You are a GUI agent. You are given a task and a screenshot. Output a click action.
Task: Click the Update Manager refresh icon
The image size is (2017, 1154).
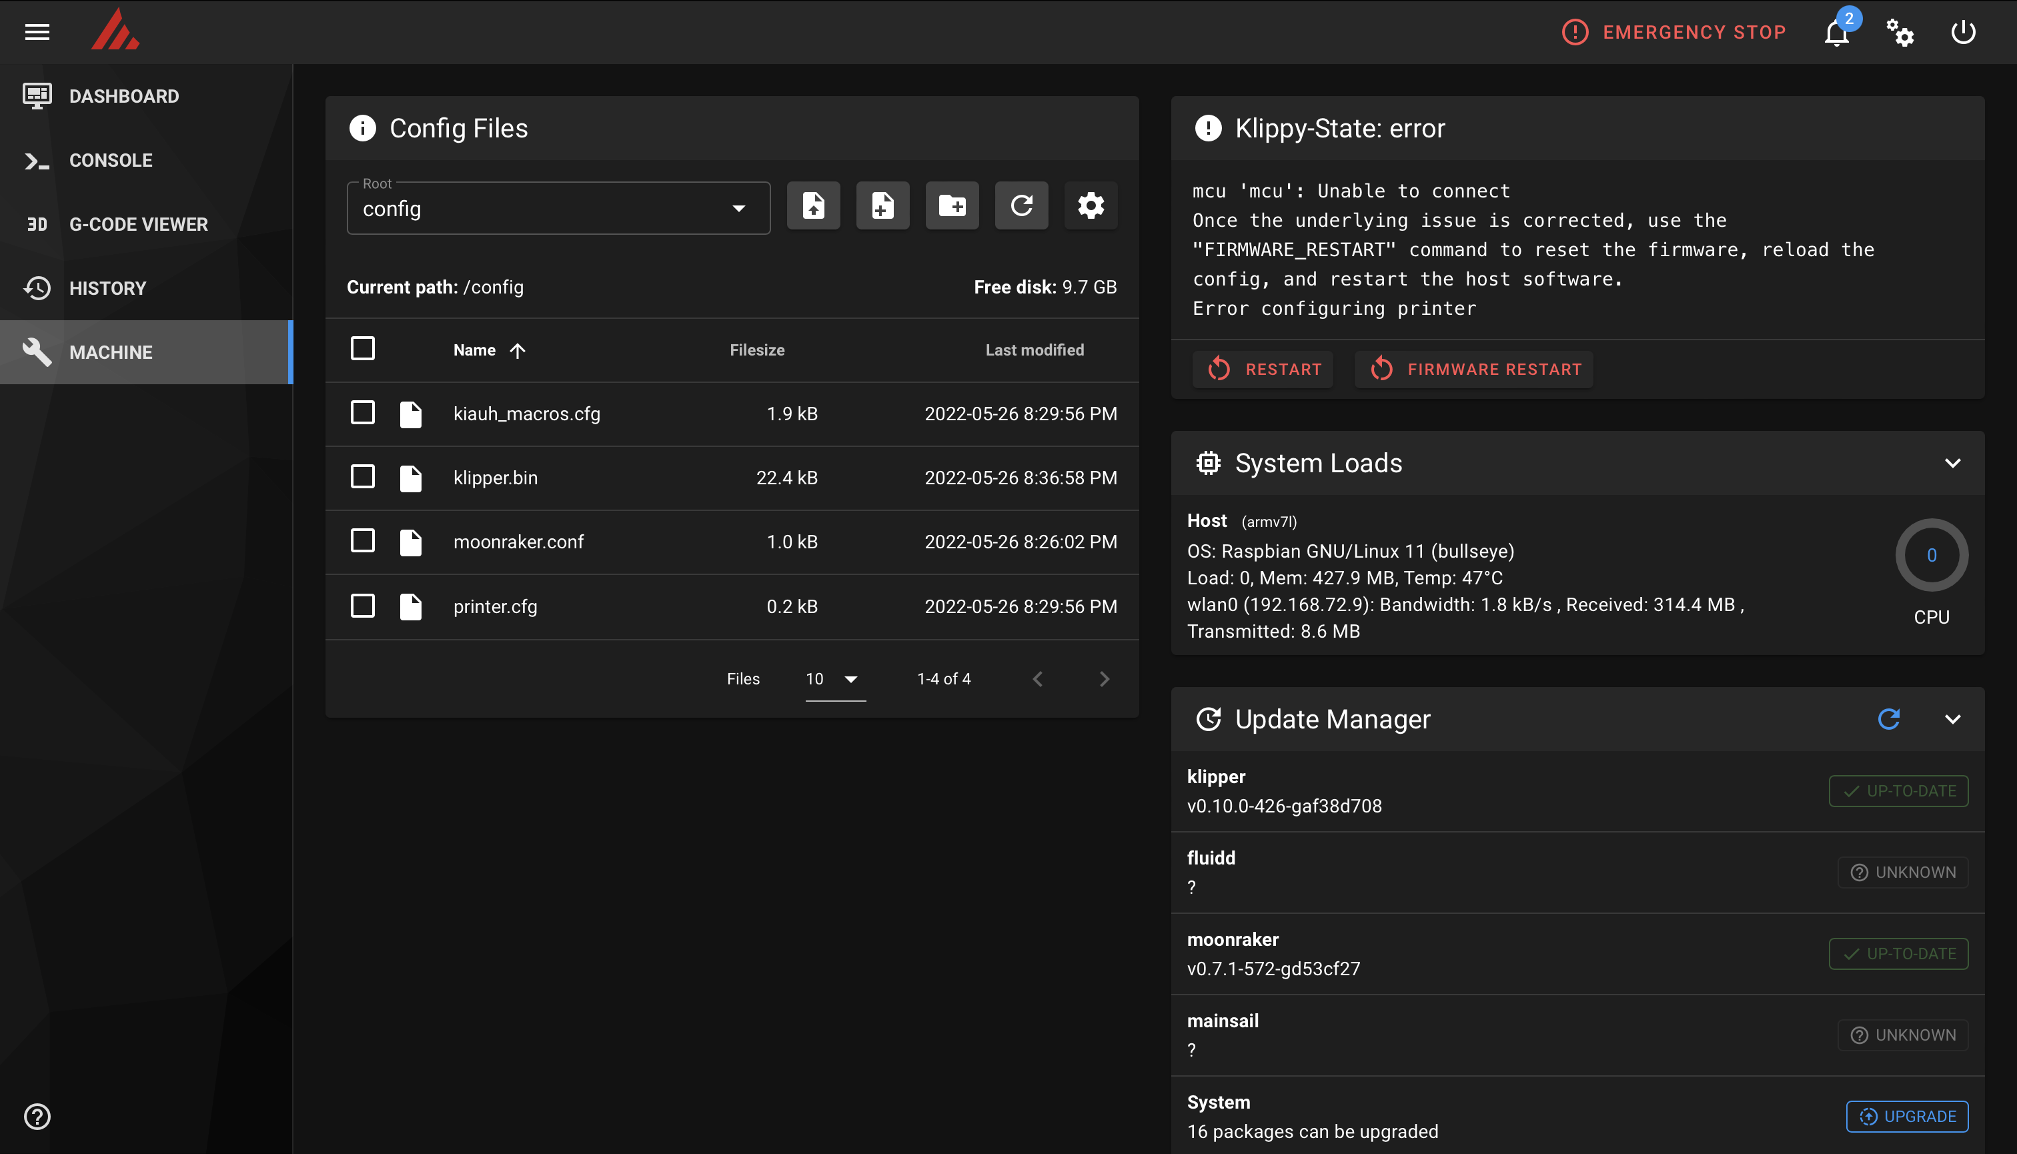coord(1888,719)
